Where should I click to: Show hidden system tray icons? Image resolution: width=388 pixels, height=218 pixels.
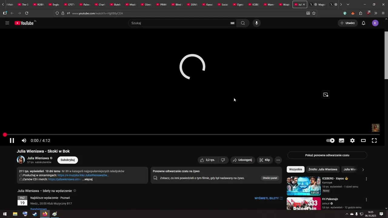point(347,214)
